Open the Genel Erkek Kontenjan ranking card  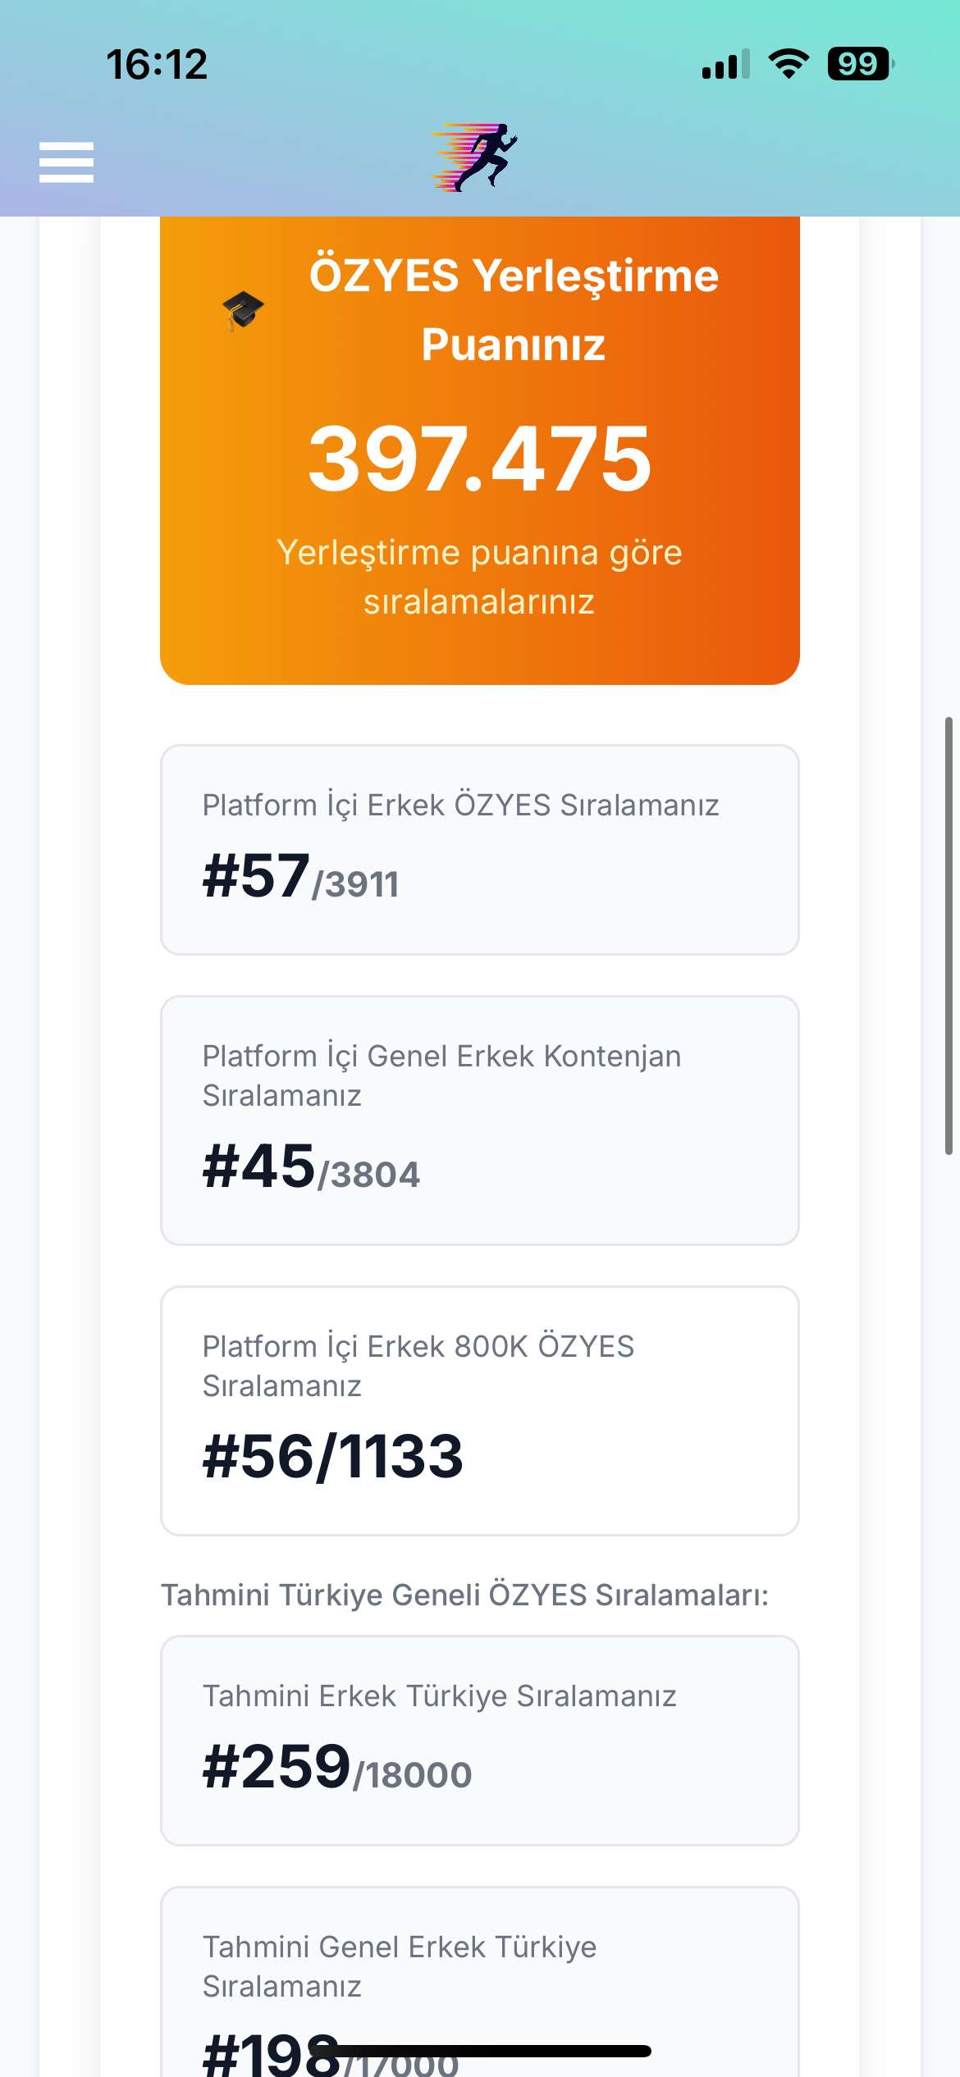480,1121
